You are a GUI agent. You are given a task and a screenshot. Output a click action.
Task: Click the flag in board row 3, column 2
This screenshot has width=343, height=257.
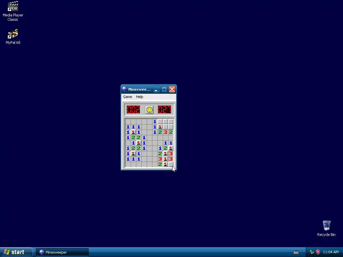pyautogui.click(x=133, y=132)
